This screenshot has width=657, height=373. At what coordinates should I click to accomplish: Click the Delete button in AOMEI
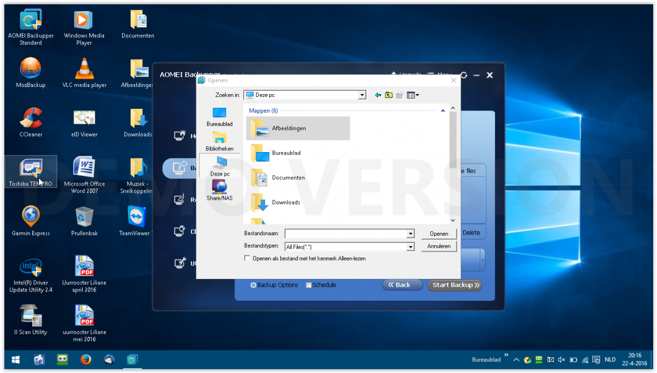click(x=471, y=232)
